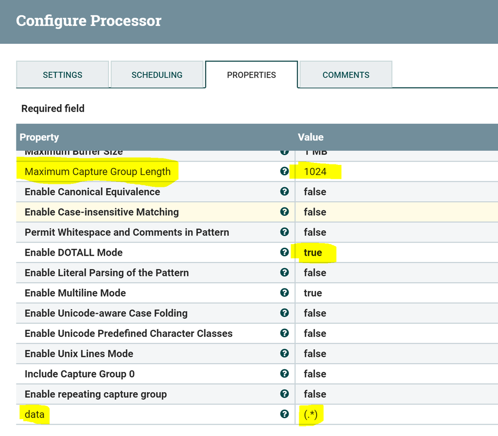Click help icon for Enable DOTALL Mode
Image resolution: width=498 pixels, height=436 pixels.
(284, 252)
